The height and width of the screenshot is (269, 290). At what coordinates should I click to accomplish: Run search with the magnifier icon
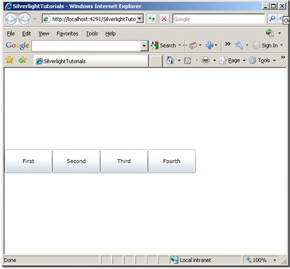click(272, 19)
